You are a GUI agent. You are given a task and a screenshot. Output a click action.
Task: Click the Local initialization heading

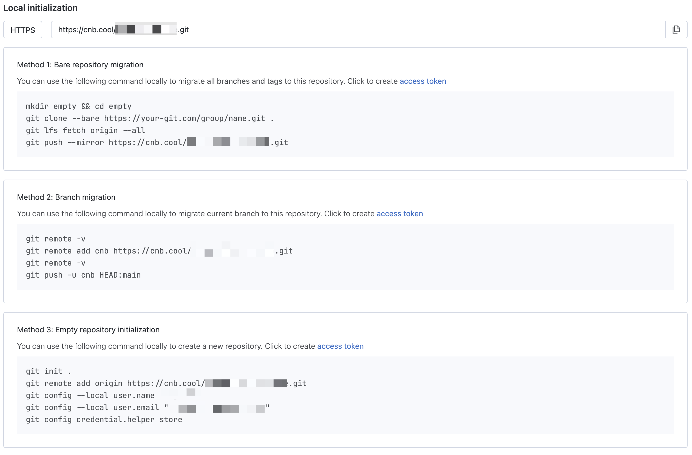point(40,8)
